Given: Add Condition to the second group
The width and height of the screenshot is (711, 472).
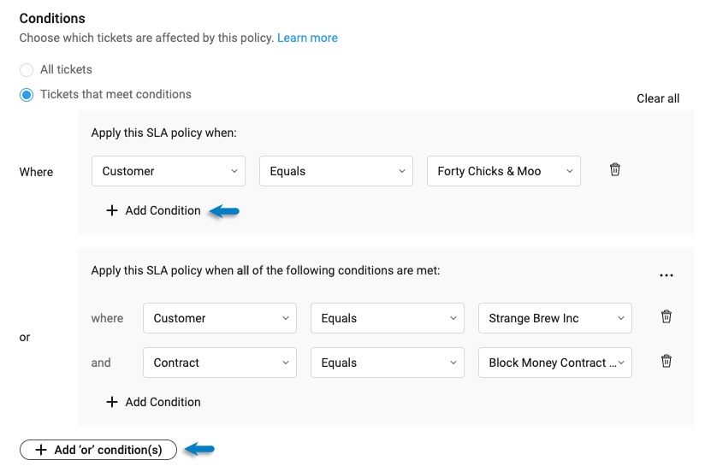Looking at the screenshot, I should click(x=153, y=402).
